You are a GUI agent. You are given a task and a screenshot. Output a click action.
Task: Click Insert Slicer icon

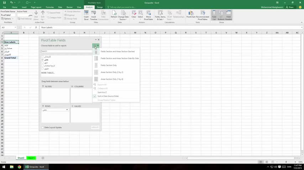(x=86, y=16)
